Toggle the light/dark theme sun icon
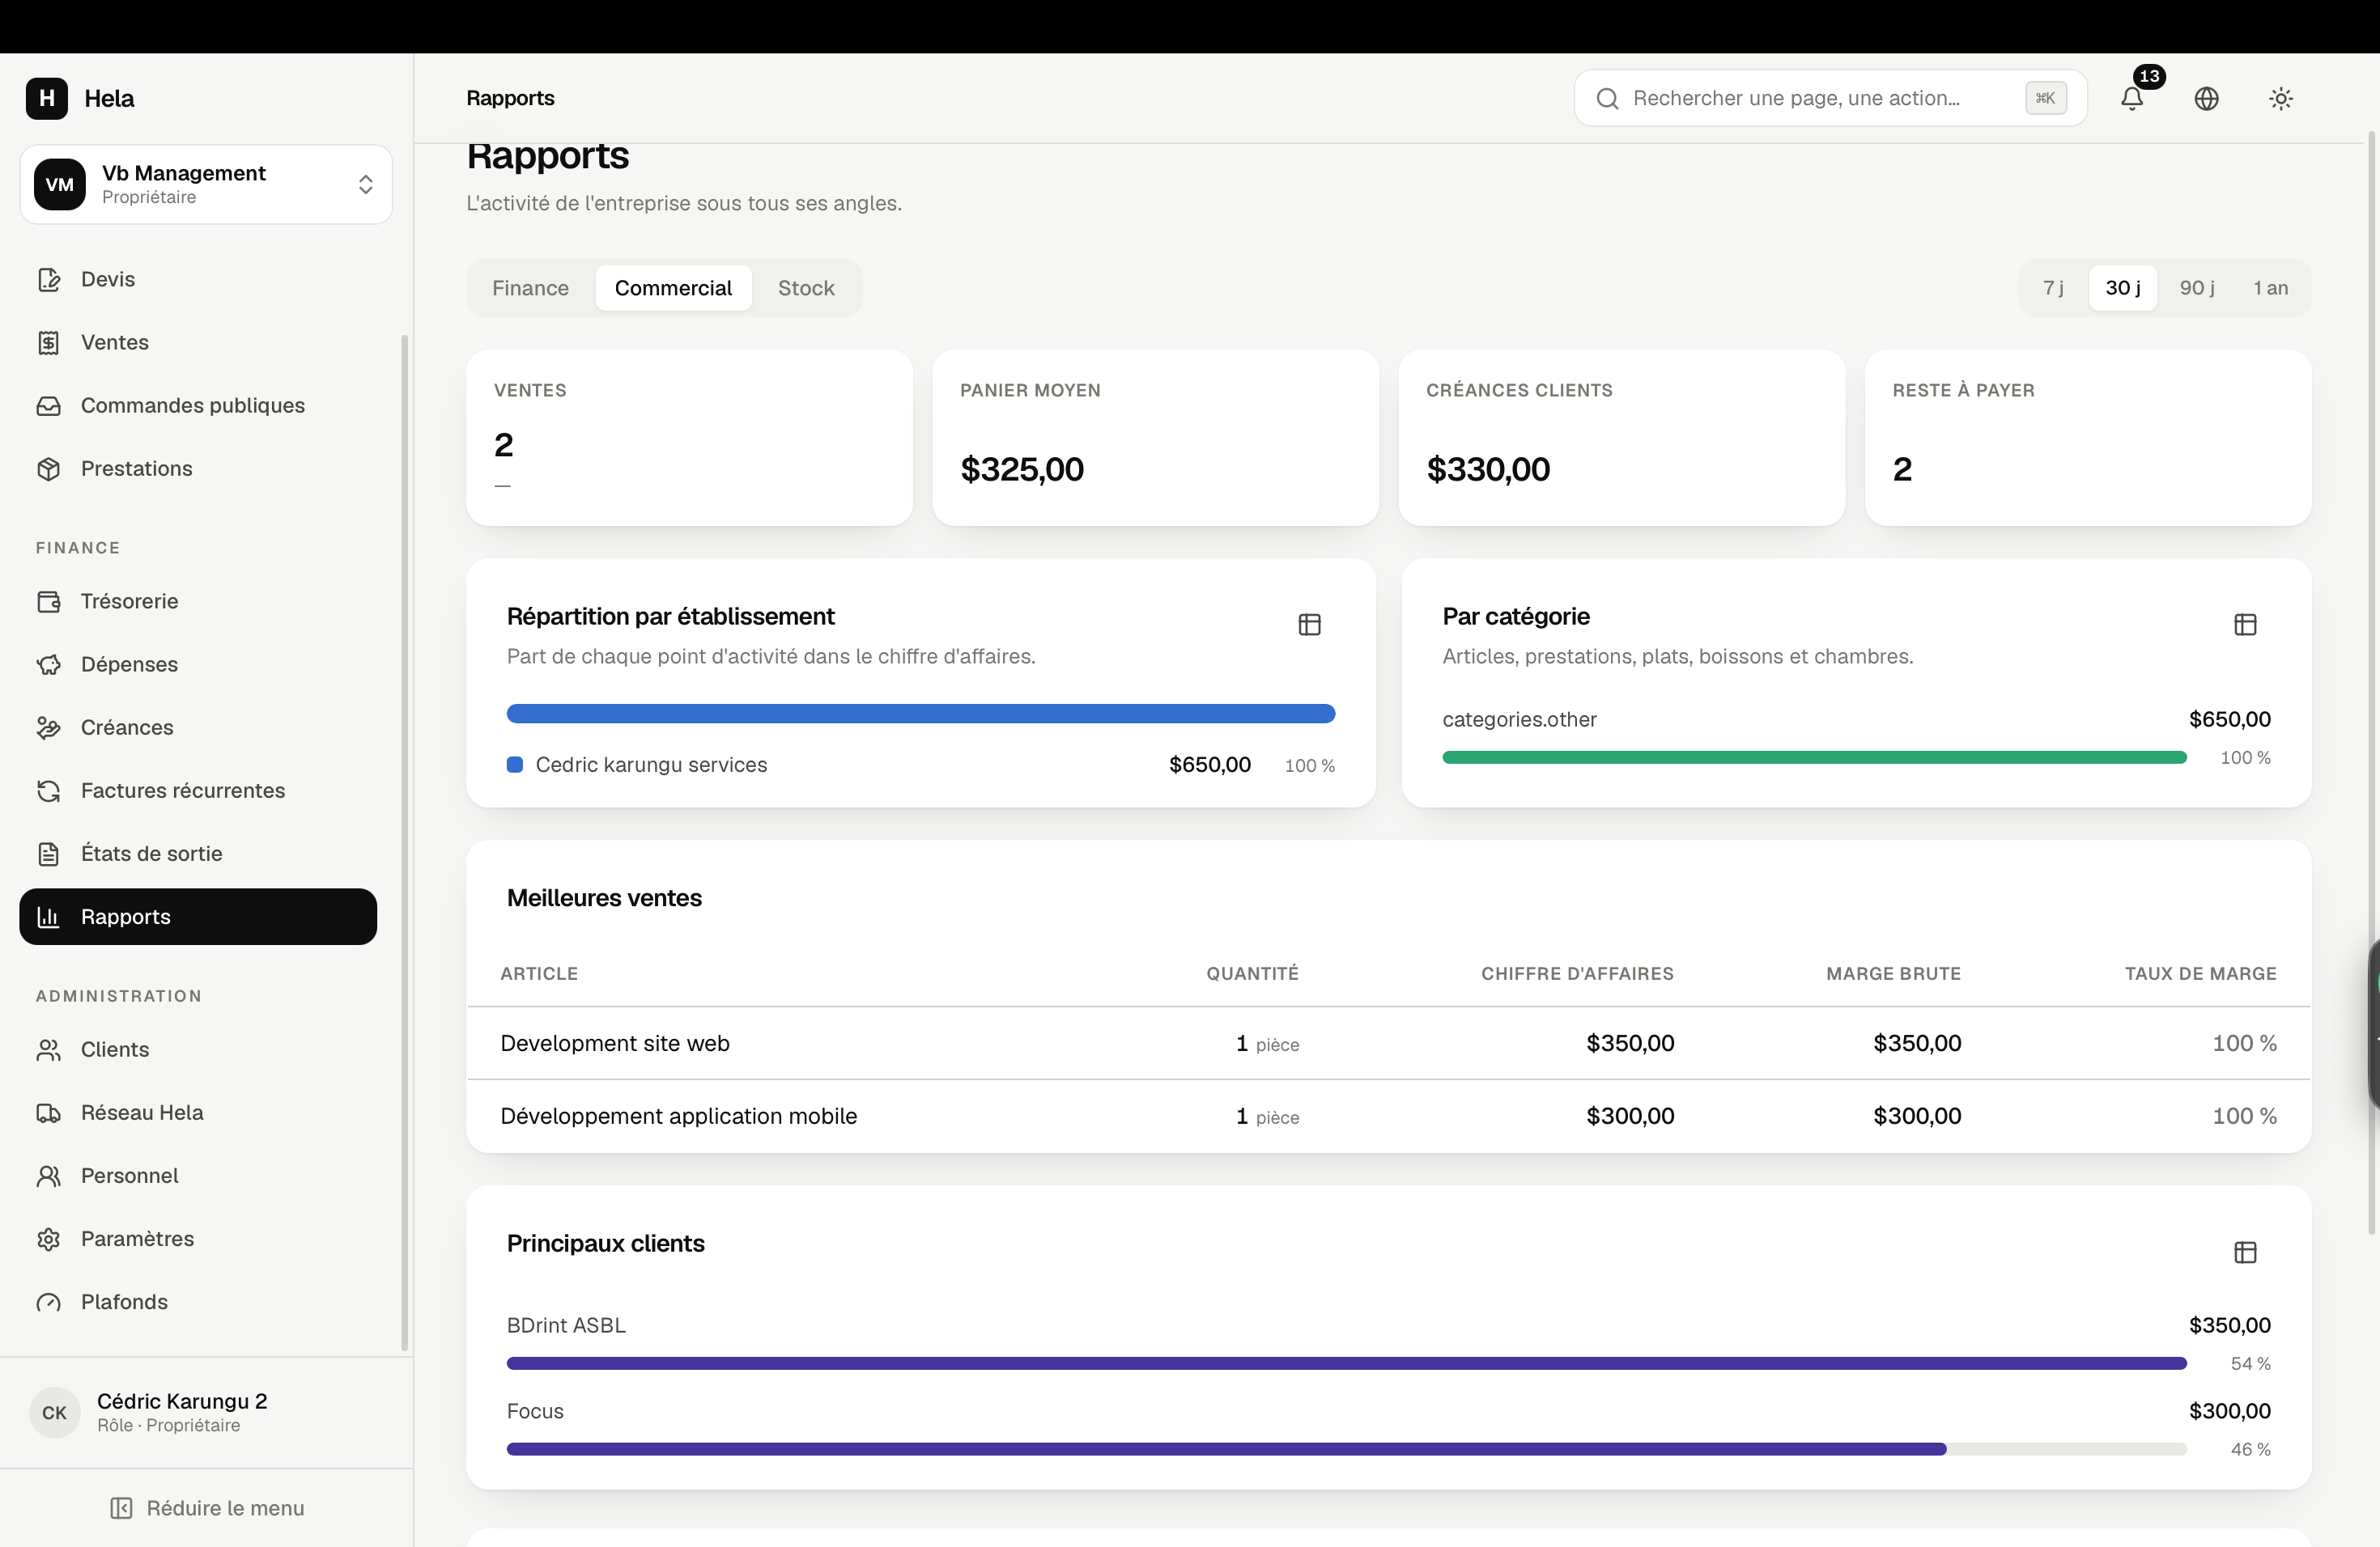 point(2280,98)
